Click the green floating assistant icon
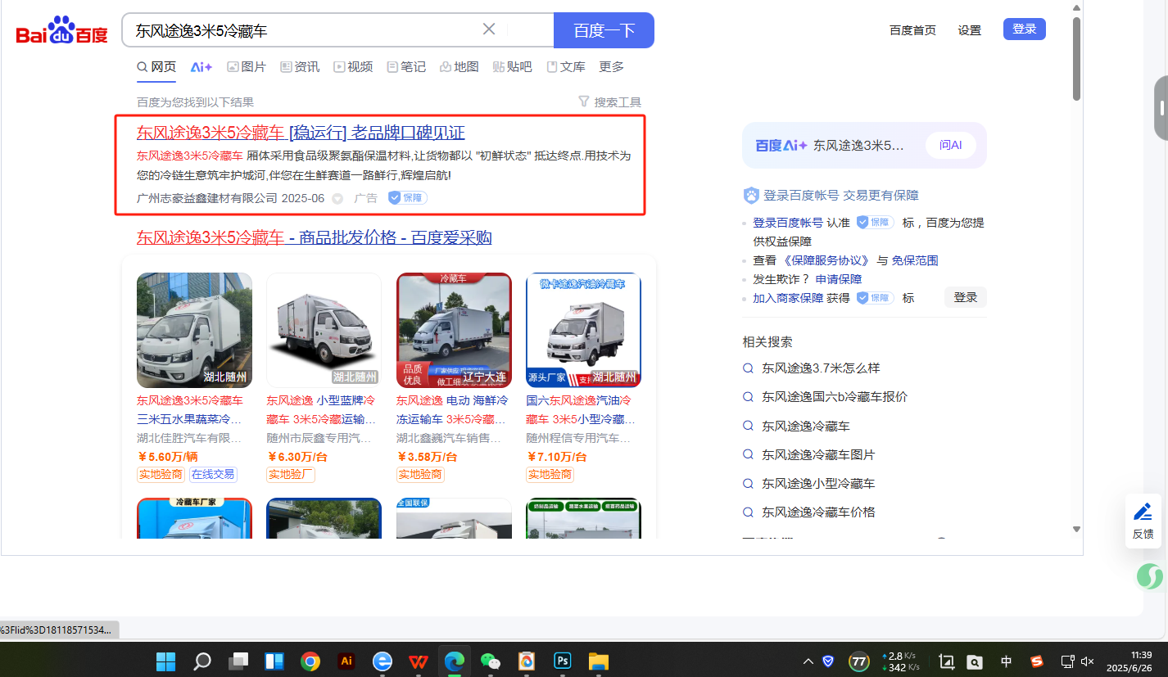Screen dimensions: 1168x677 (x=1151, y=576)
